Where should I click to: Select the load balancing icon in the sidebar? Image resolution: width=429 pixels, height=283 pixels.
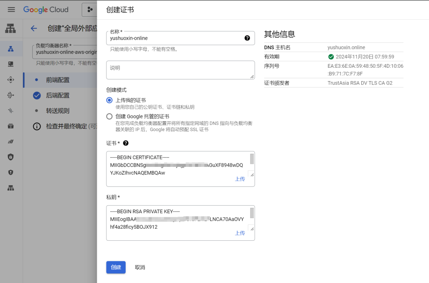pos(11,49)
